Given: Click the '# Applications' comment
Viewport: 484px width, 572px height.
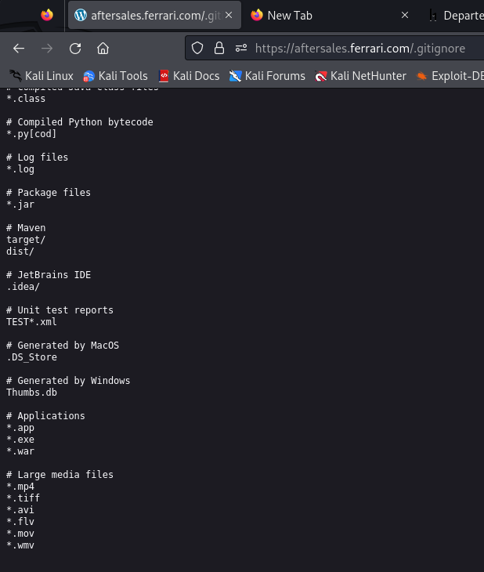Looking at the screenshot, I should pyautogui.click(x=45, y=416).
